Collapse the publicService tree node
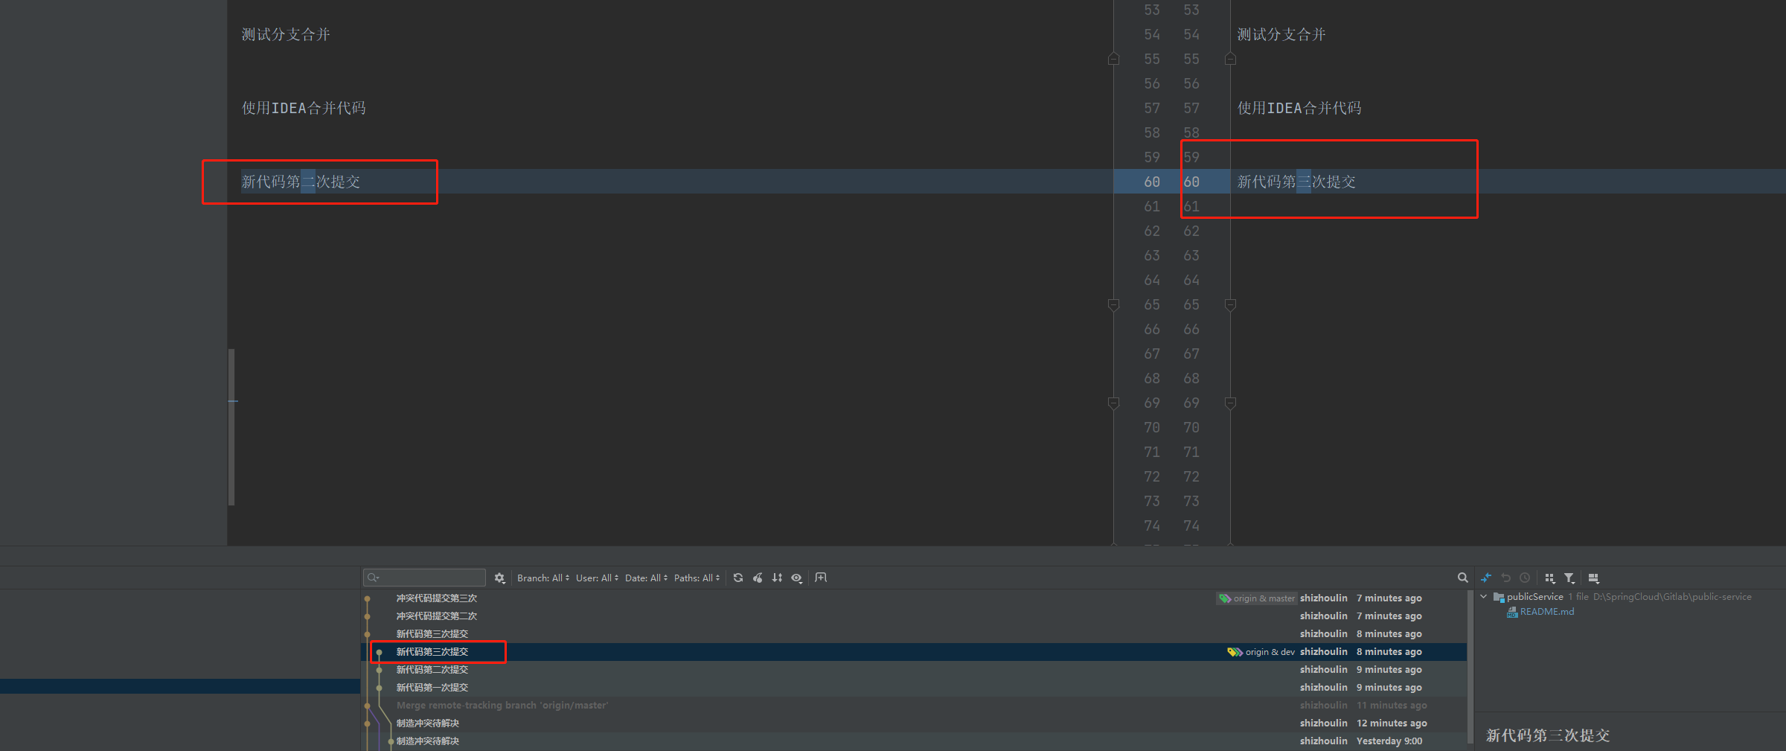This screenshot has width=1786, height=751. point(1484,597)
